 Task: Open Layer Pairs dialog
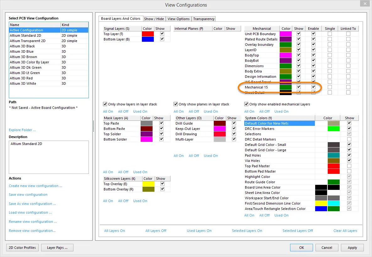click(x=57, y=248)
